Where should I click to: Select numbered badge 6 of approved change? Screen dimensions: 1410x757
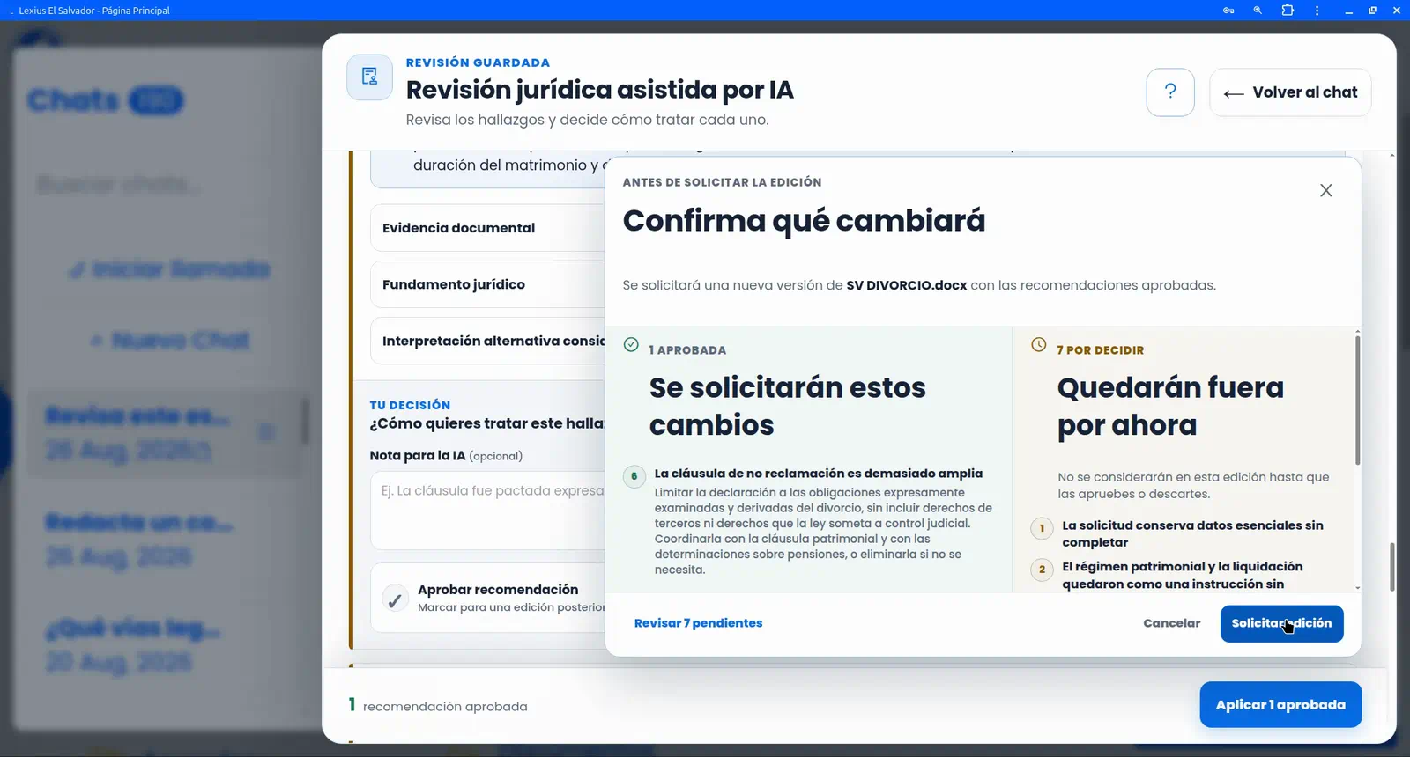point(634,476)
